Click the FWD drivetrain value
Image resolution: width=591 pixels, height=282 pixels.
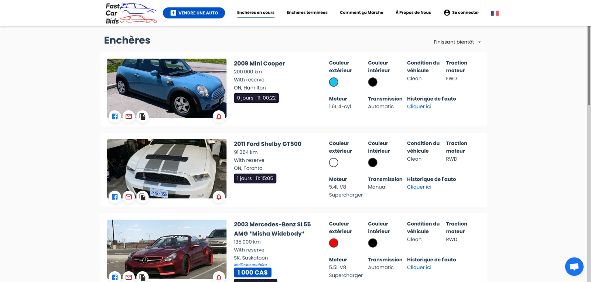point(451,79)
